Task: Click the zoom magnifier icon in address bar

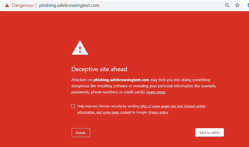Action: point(227,5)
